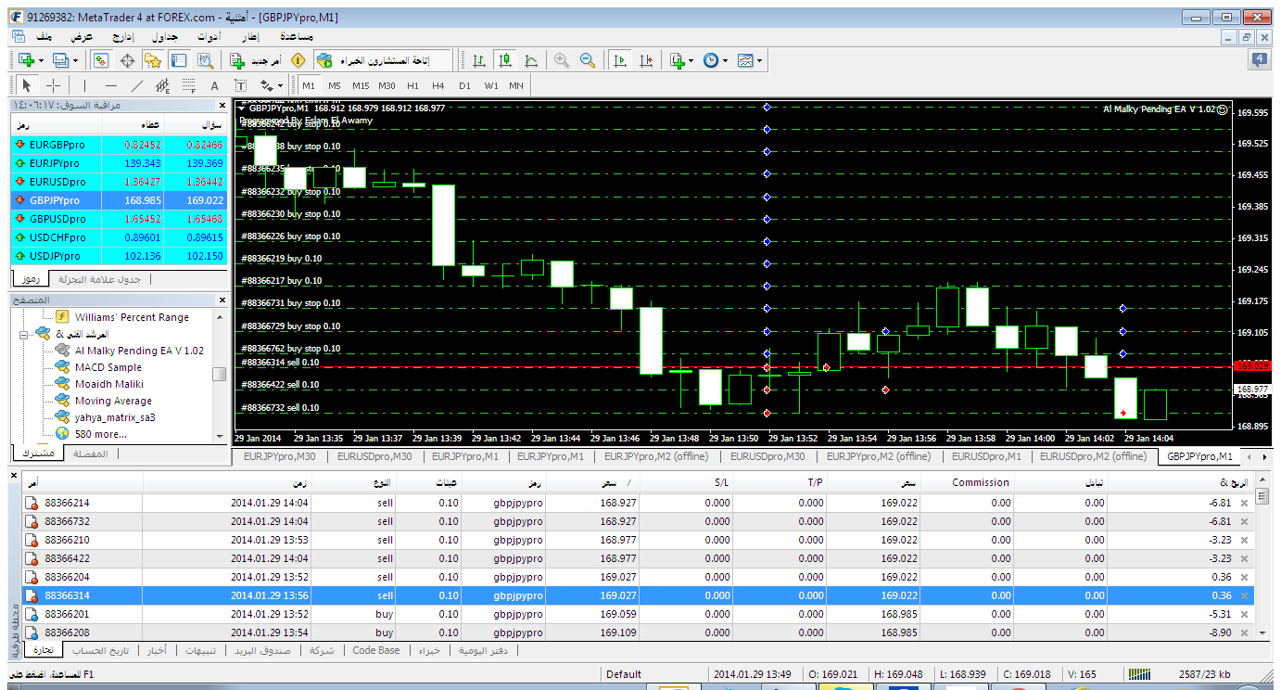Open the Code Base terminal tab
This screenshot has height=690, width=1281.
[376, 650]
